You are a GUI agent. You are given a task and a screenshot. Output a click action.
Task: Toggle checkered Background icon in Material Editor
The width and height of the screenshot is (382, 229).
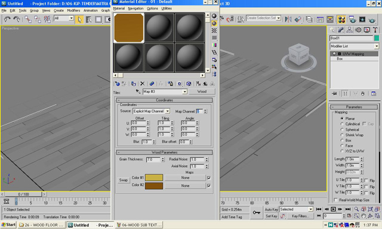[214, 30]
